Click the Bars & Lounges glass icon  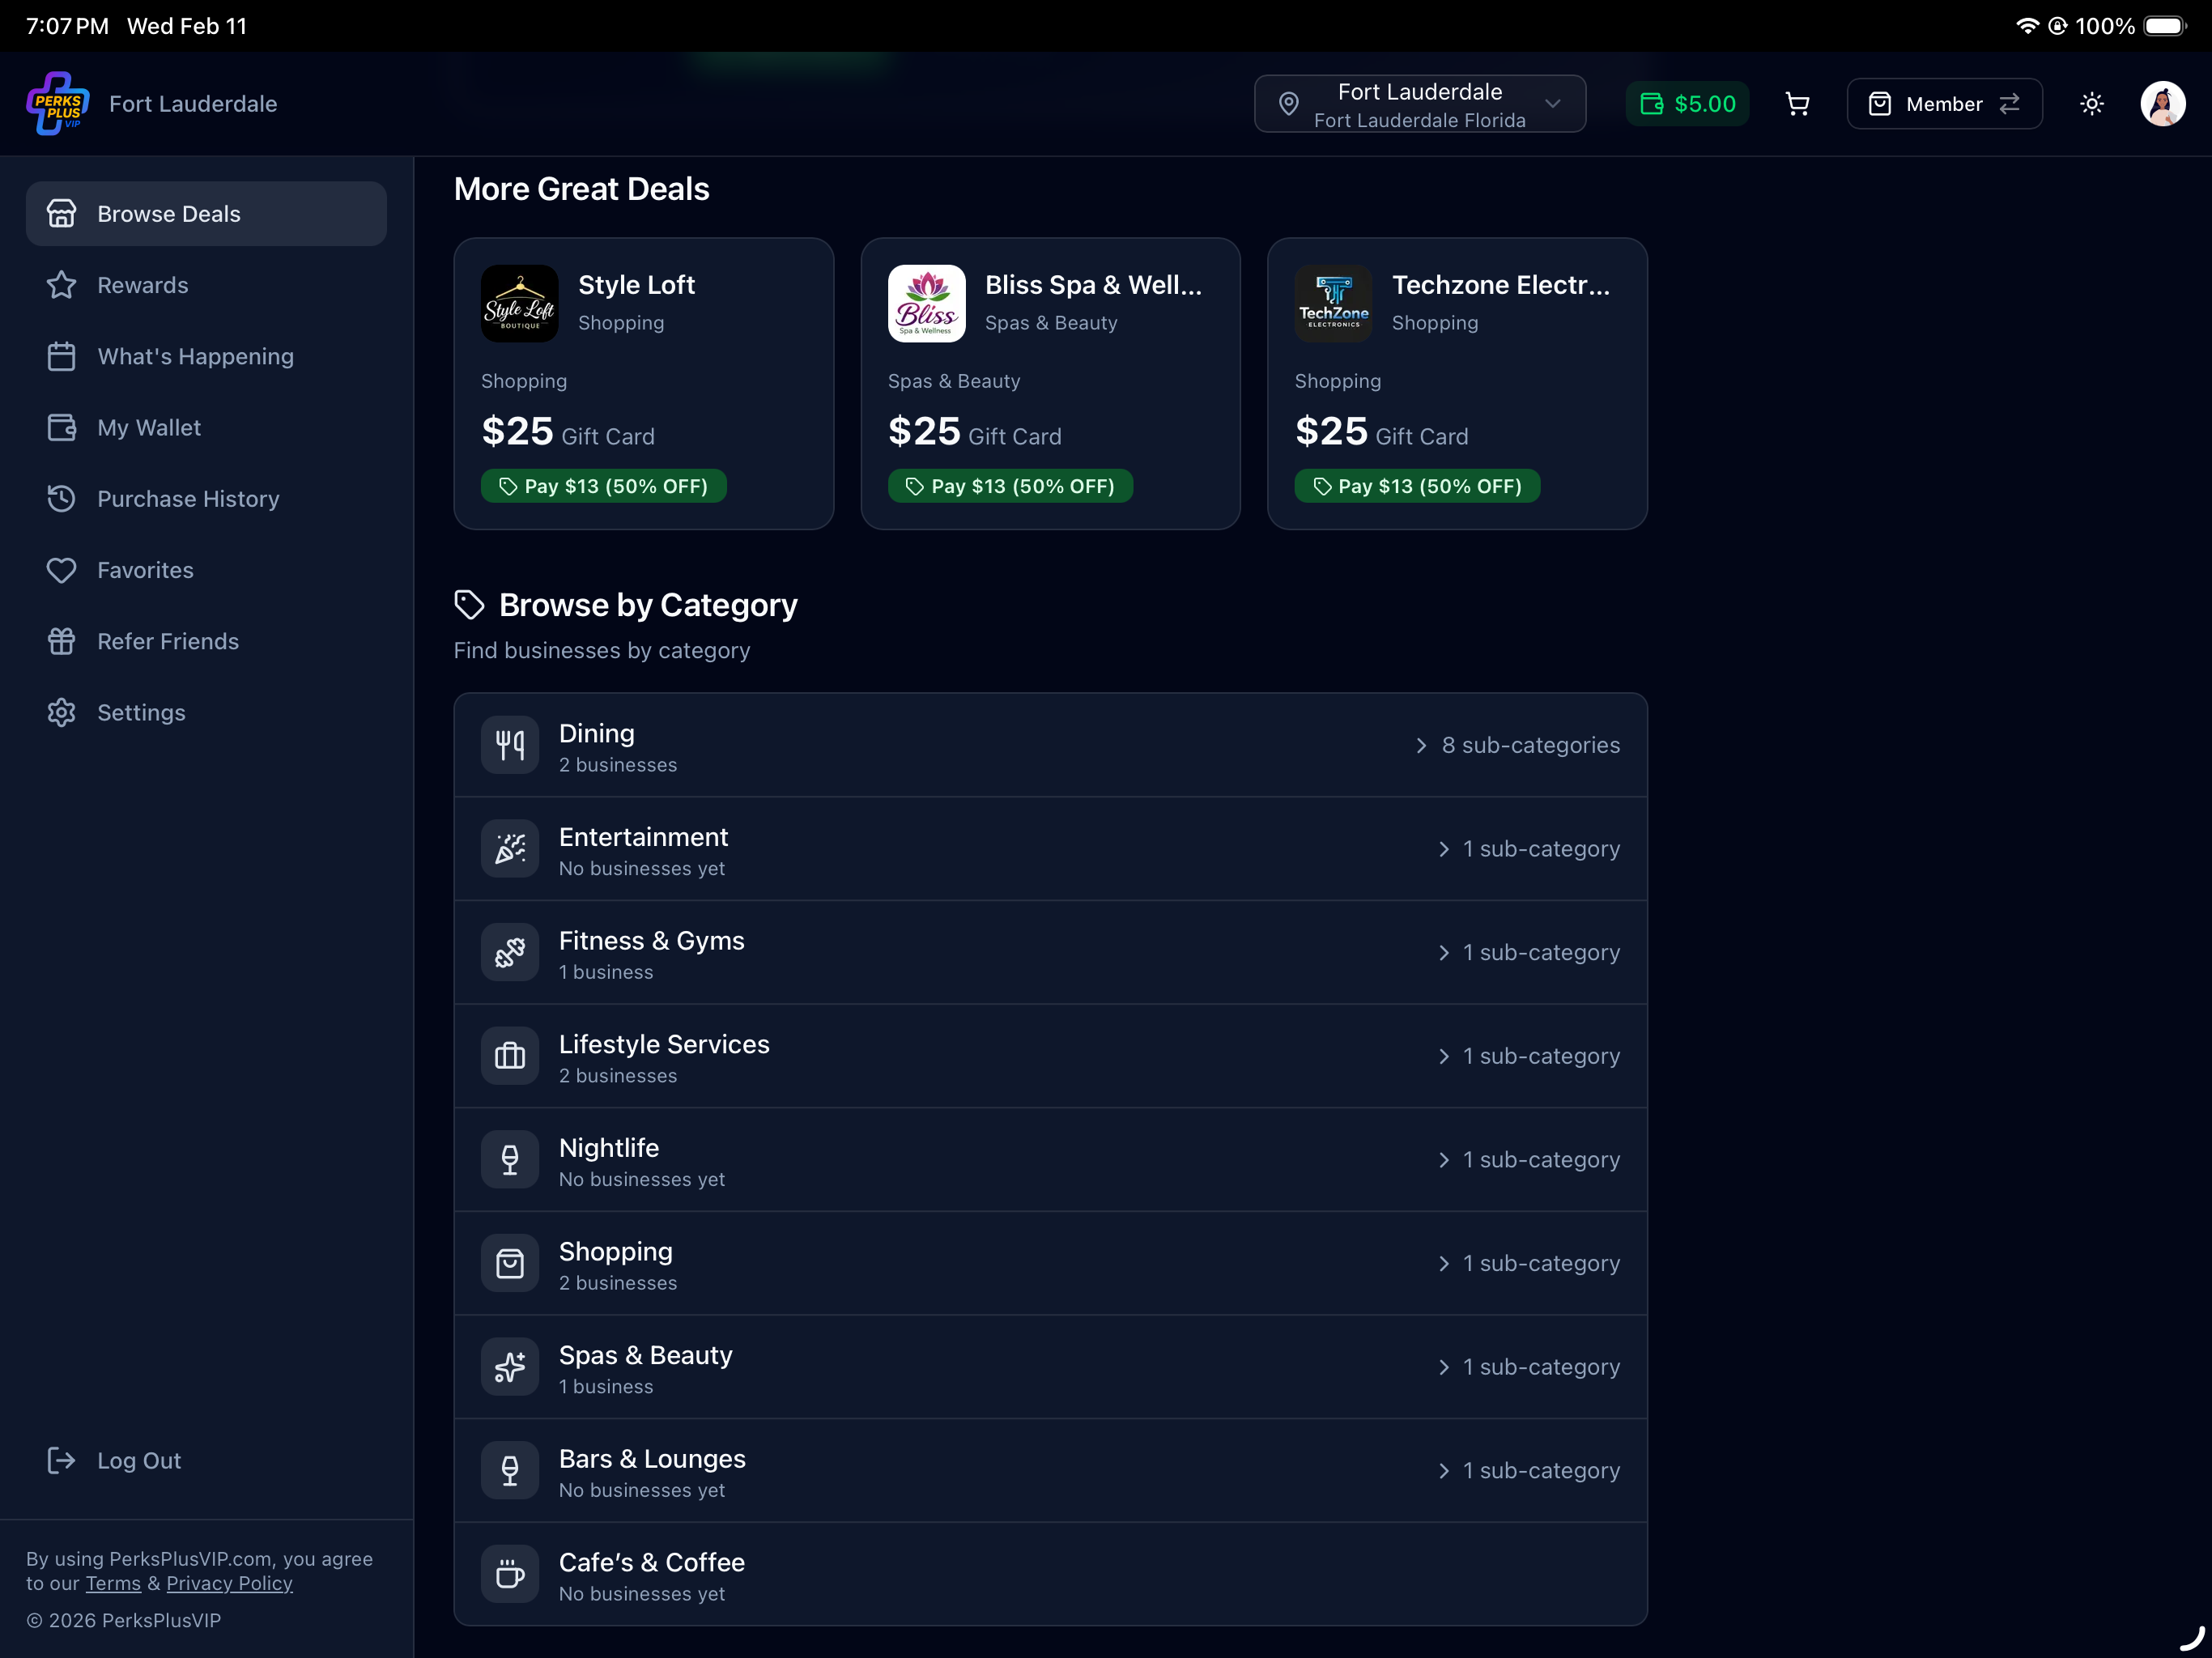[x=510, y=1471]
